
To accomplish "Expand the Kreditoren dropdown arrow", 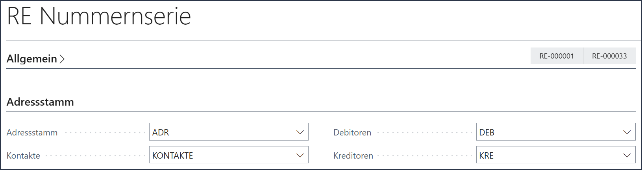I will click(x=627, y=155).
